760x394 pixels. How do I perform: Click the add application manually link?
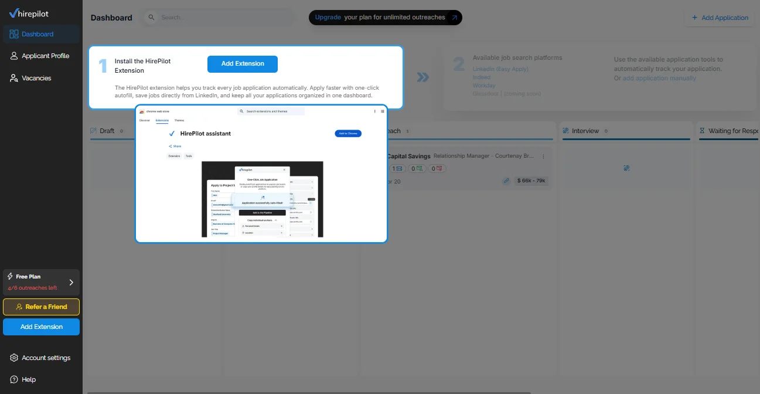(x=659, y=78)
